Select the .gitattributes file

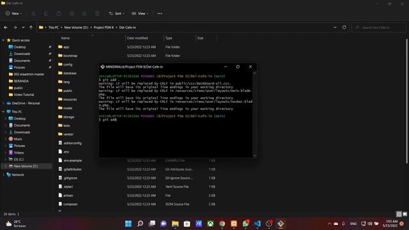pos(72,169)
